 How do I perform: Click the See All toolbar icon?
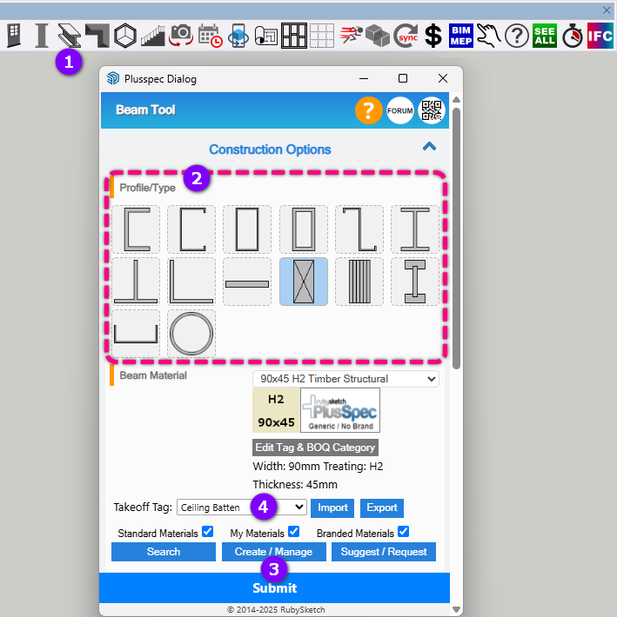click(544, 35)
